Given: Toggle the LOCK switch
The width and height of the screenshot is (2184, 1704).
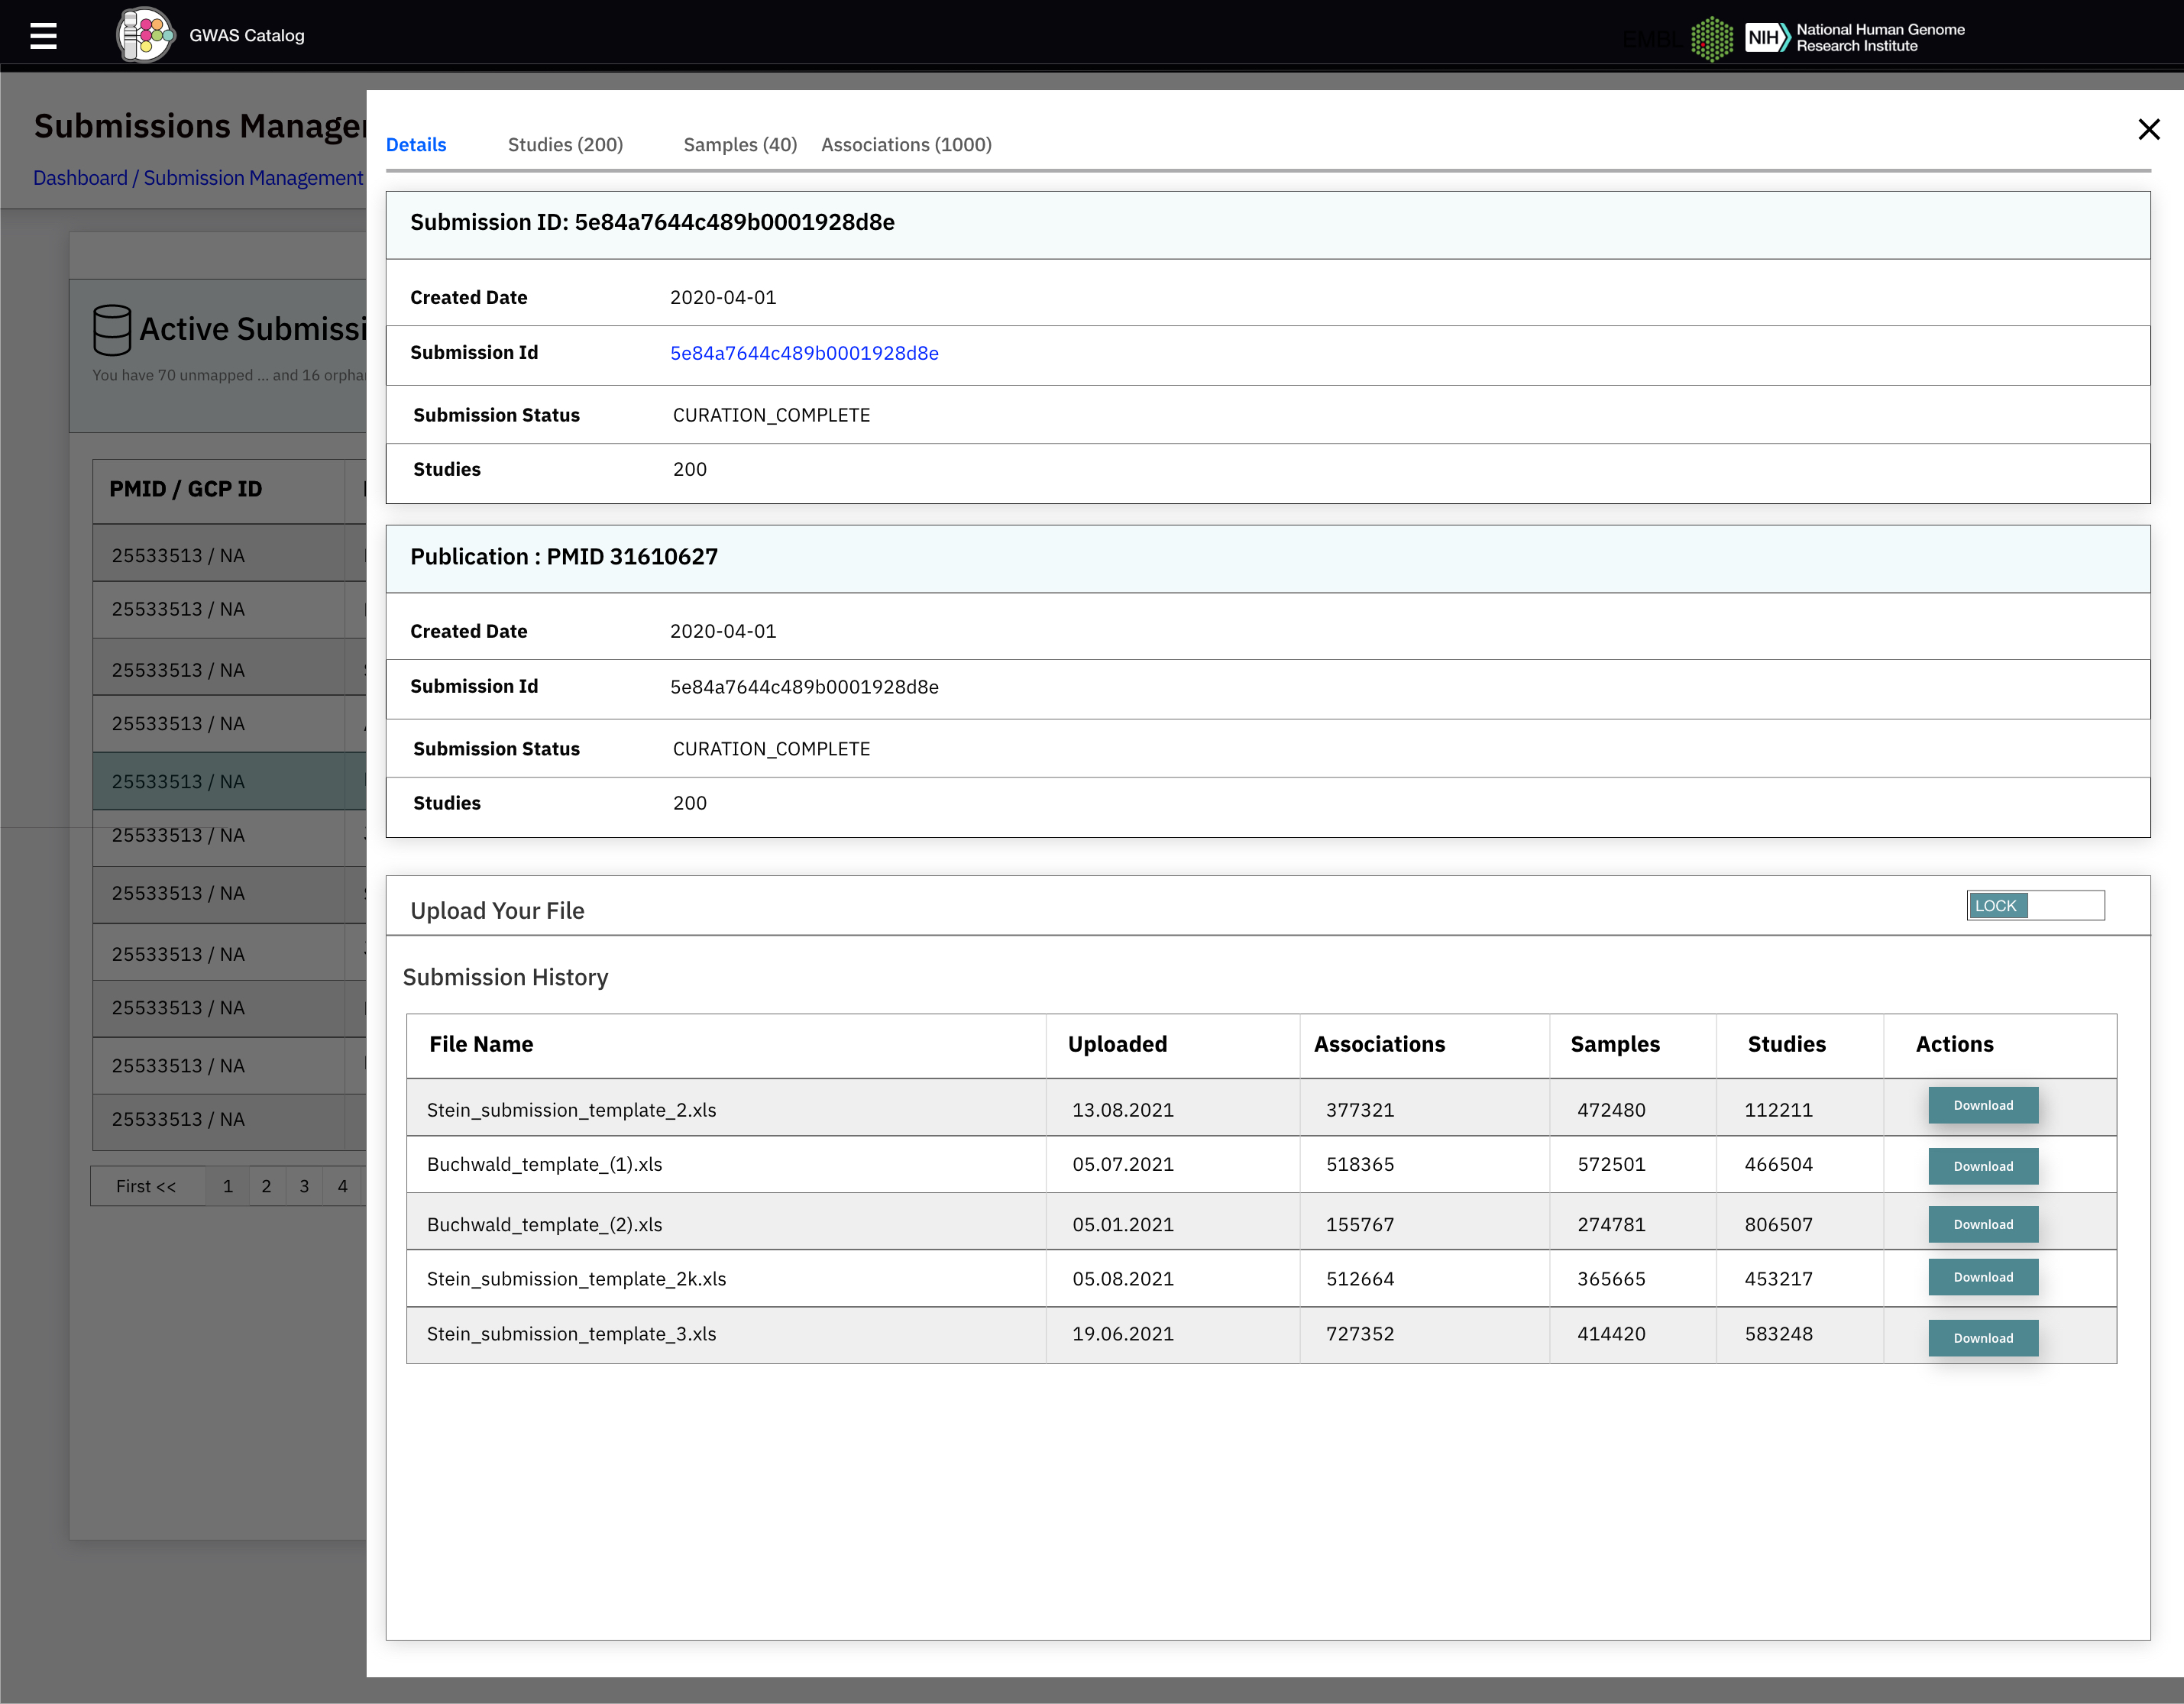Looking at the screenshot, I should [2035, 906].
